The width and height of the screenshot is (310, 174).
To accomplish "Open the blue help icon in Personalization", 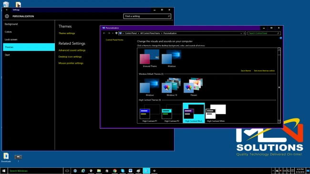I will pyautogui.click(x=280, y=38).
